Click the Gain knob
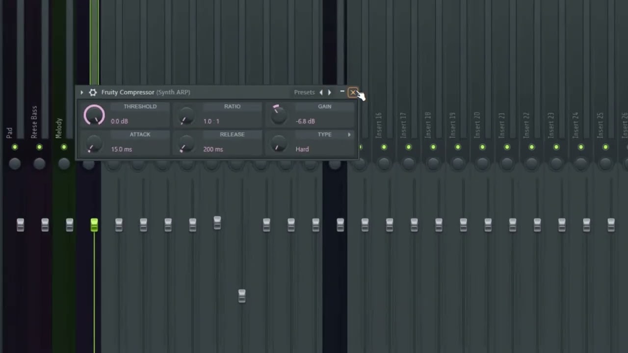 (278, 115)
